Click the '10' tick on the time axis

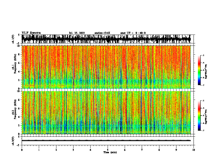point(194,150)
